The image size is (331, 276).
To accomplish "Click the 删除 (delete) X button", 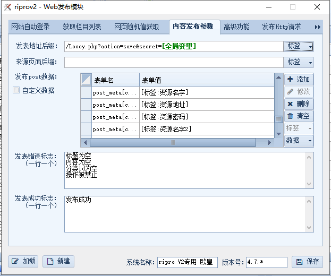I will [299, 104].
